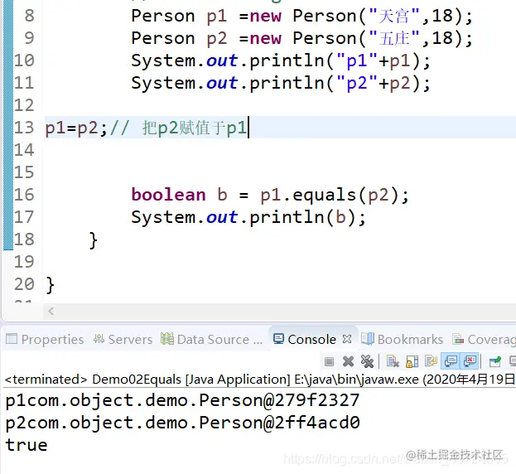Screen dimensions: 516x474
Task: Click the closing brace on line 18
Action: pyautogui.click(x=94, y=240)
